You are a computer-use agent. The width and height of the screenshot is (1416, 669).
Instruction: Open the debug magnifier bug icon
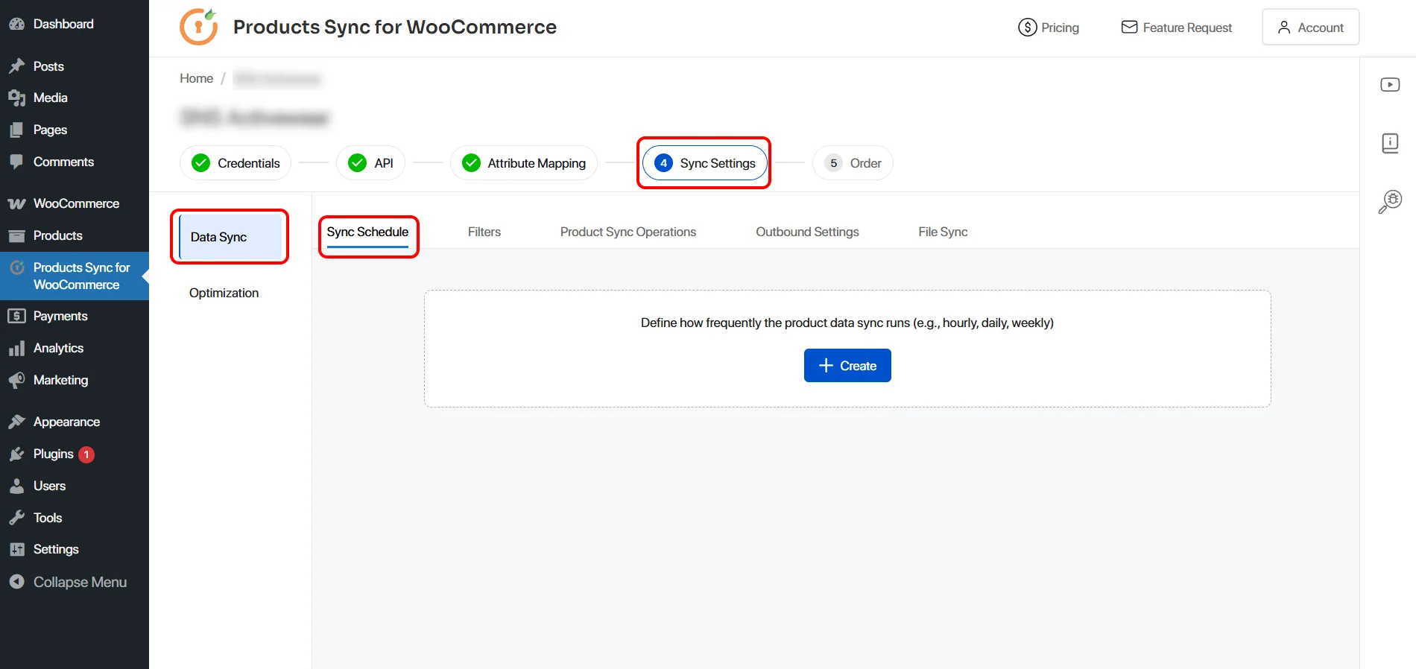tap(1390, 201)
